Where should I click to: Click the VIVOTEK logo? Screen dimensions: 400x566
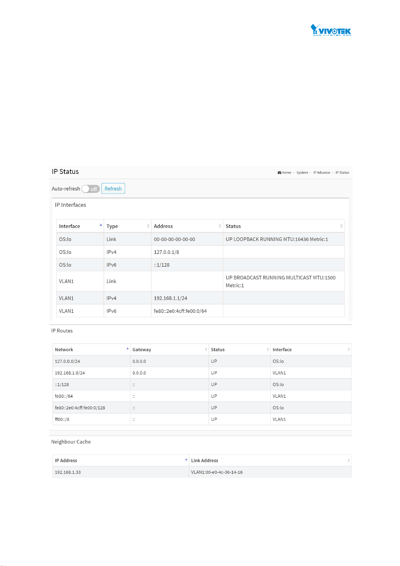[331, 30]
